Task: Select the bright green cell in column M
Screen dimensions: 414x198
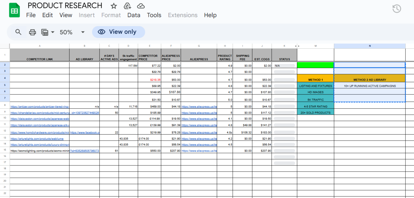Action: click(x=315, y=65)
